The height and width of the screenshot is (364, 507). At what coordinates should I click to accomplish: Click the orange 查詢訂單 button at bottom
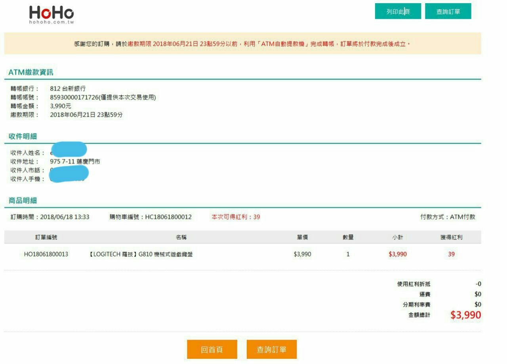coord(271,349)
